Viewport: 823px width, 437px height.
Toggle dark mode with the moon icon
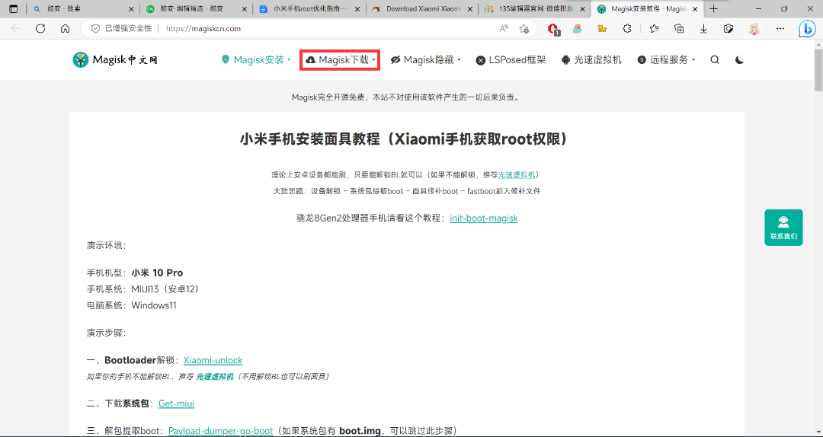pos(739,60)
